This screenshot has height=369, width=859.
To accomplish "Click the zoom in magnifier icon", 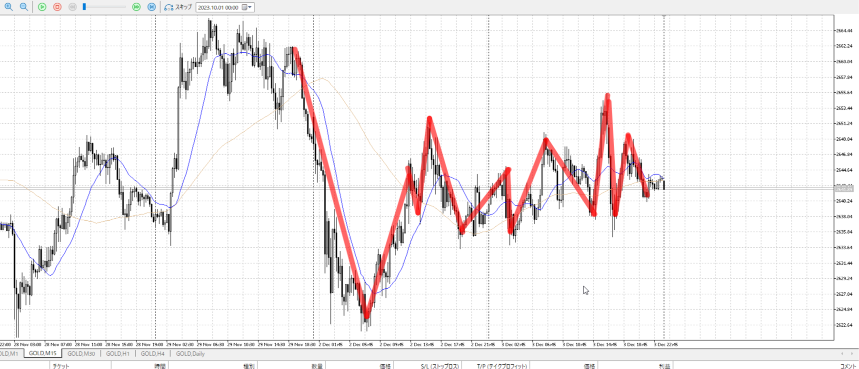I will tap(9, 7).
